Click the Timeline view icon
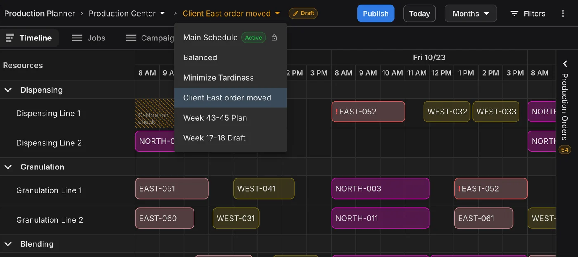 pos(10,38)
